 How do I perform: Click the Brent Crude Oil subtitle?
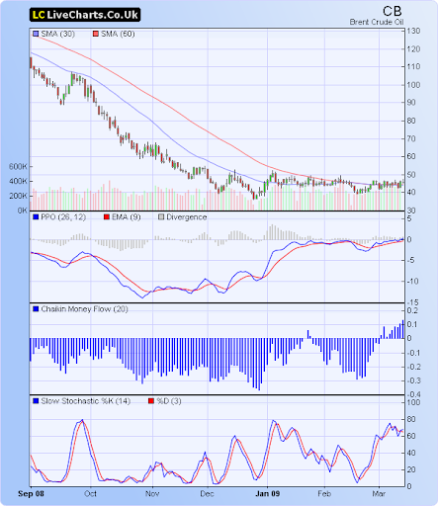(377, 22)
